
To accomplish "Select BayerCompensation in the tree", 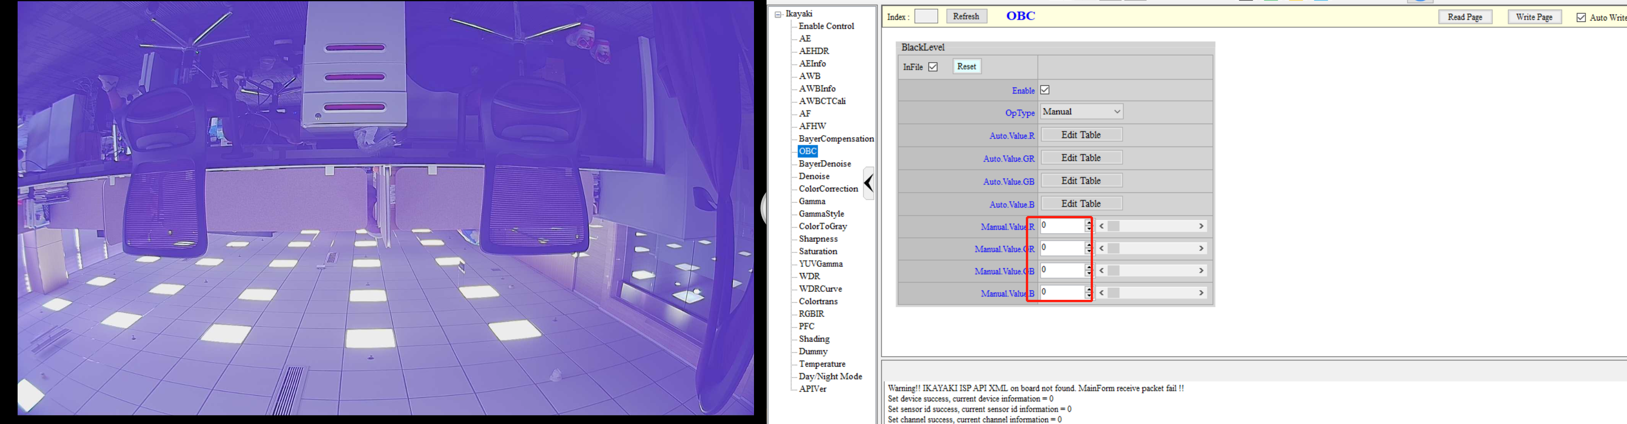I will point(836,139).
